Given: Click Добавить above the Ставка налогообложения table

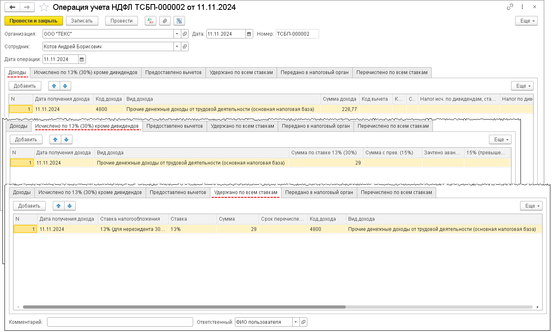Looking at the screenshot, I should (29, 206).
